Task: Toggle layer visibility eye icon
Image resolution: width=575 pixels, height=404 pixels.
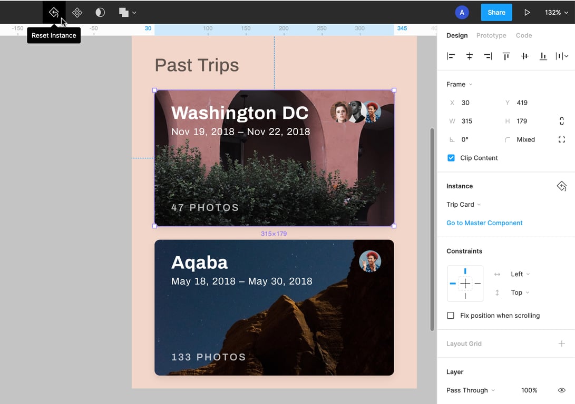Action: click(x=561, y=390)
